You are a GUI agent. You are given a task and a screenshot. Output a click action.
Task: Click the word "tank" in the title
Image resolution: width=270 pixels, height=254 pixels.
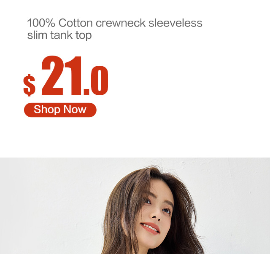(61, 35)
